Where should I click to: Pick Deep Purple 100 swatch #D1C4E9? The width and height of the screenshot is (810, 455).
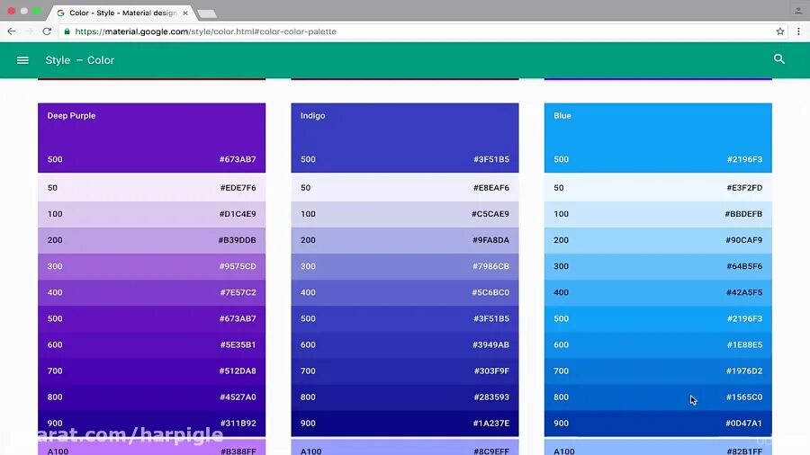coord(151,214)
